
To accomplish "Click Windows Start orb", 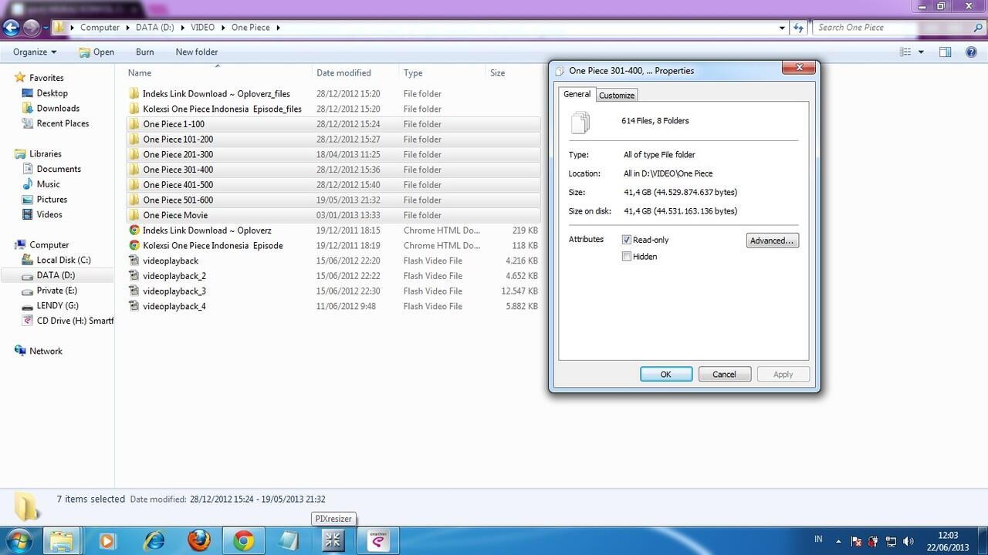I will click(19, 541).
